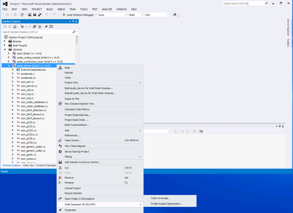
Task: Click the Pending Changes Filter clock icon
Action: [x=22, y=27]
